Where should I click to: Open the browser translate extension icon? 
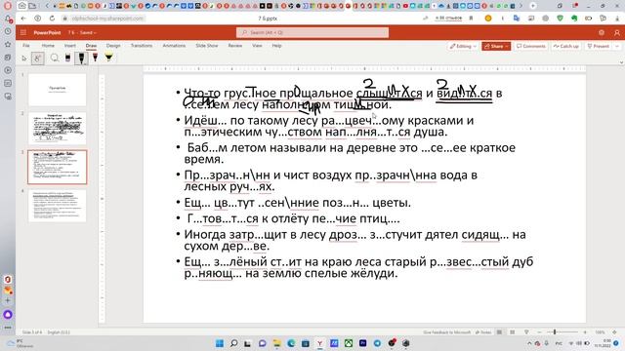point(517,19)
